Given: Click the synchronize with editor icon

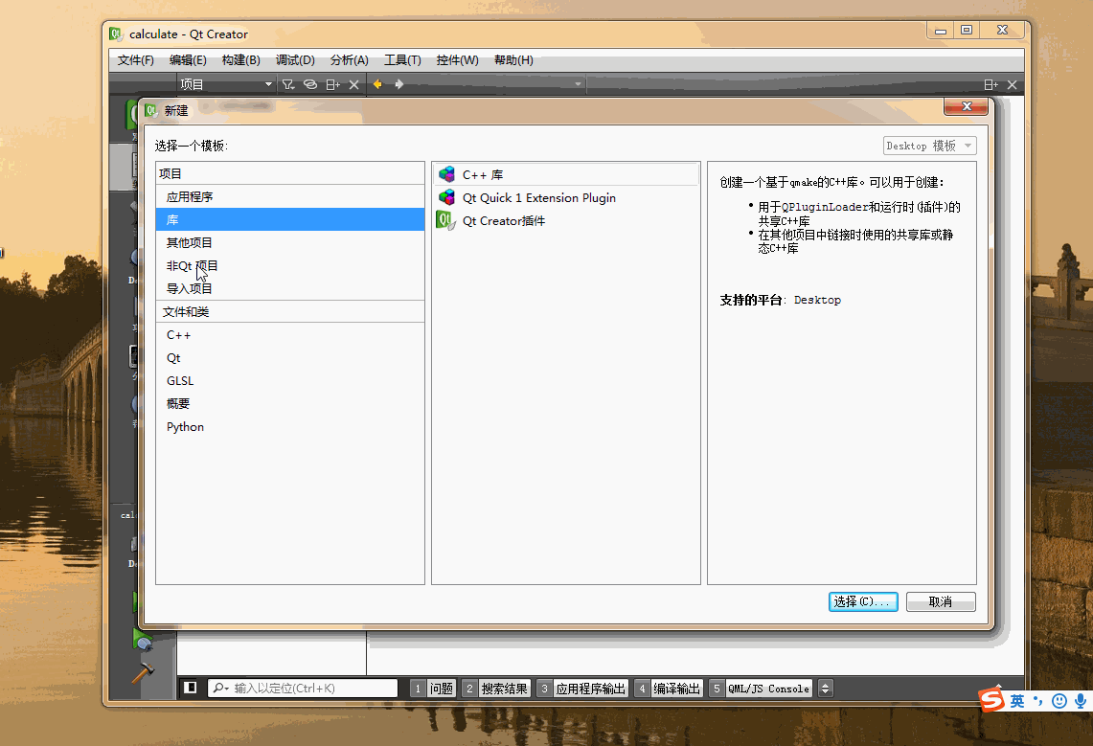Looking at the screenshot, I should pyautogui.click(x=308, y=83).
